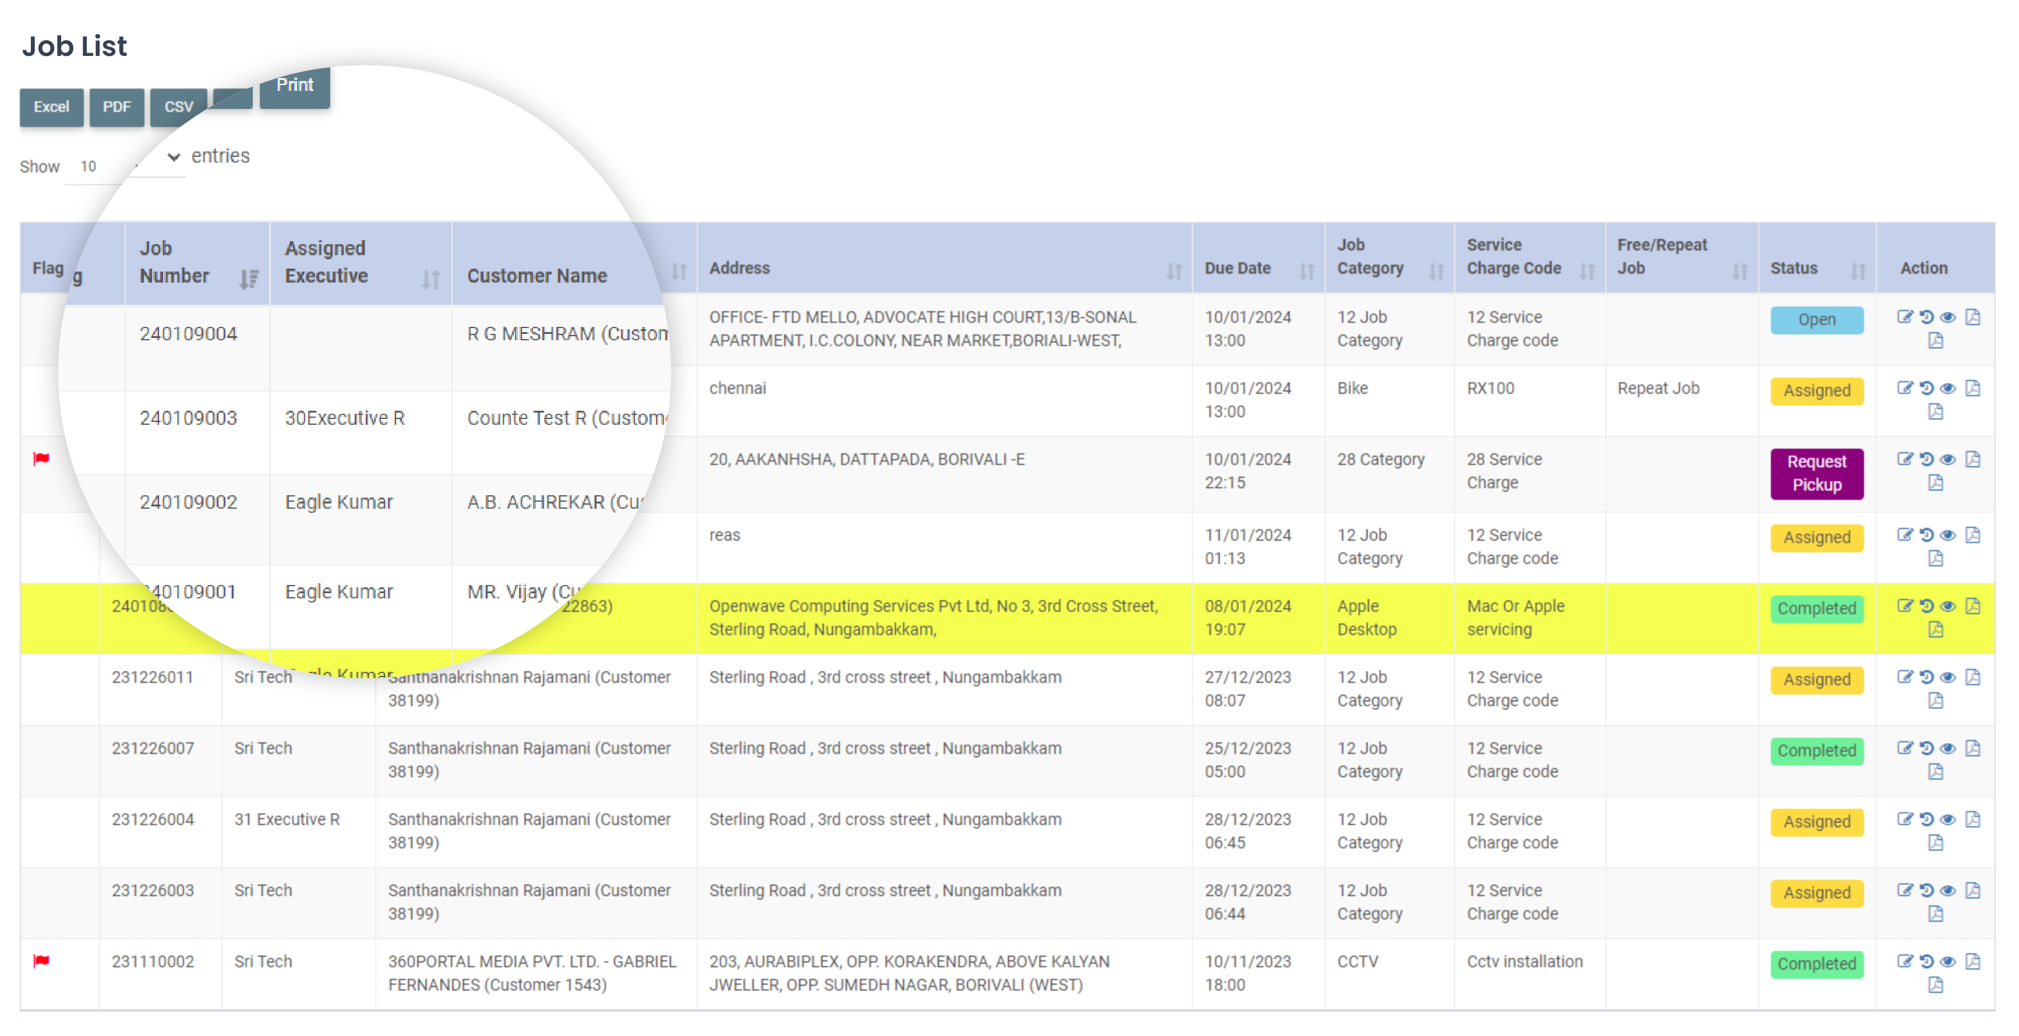
Task: Sort the list by Job Category header
Action: click(x=1436, y=270)
